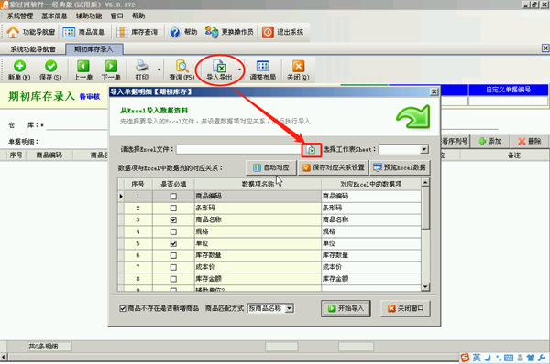The width and height of the screenshot is (550, 364).
Task: Click 序号 column header in dialog table
Action: [137, 185]
